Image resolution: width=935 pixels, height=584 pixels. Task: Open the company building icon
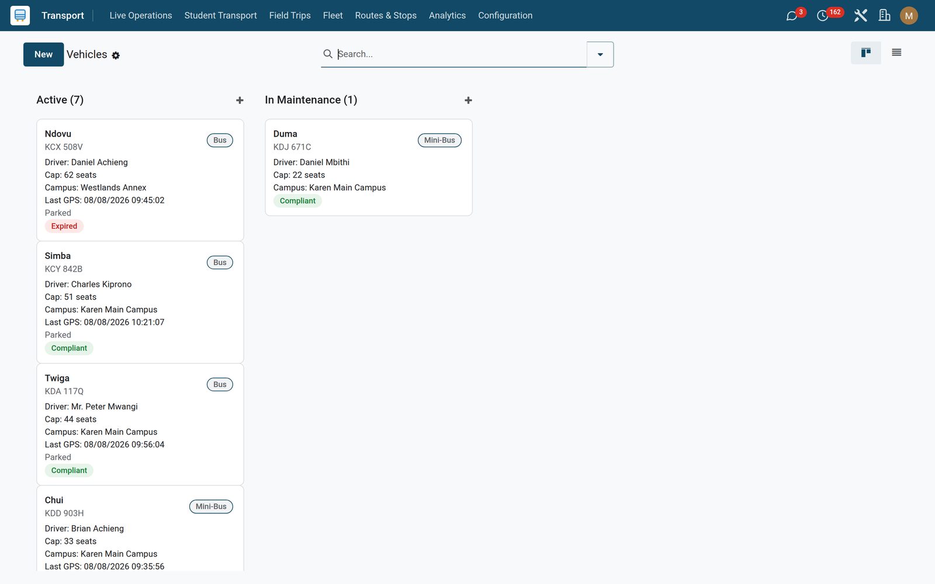tap(885, 15)
